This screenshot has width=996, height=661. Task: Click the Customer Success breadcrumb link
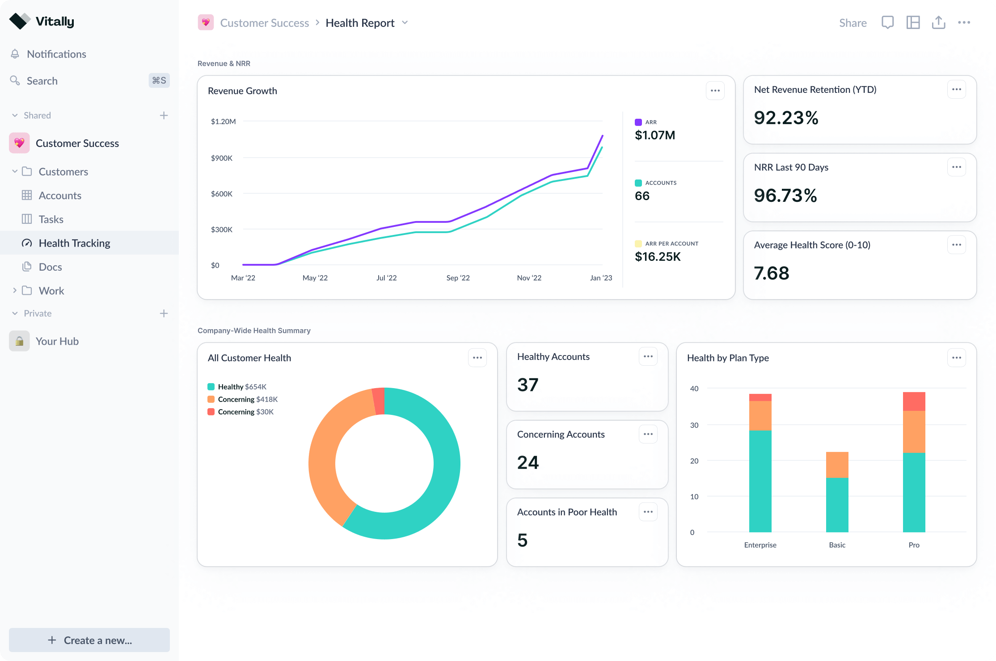point(264,23)
